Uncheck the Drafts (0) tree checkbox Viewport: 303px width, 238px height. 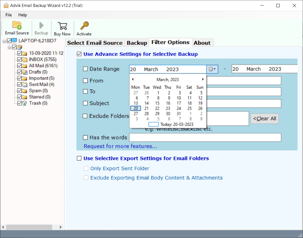pyautogui.click(x=19, y=72)
